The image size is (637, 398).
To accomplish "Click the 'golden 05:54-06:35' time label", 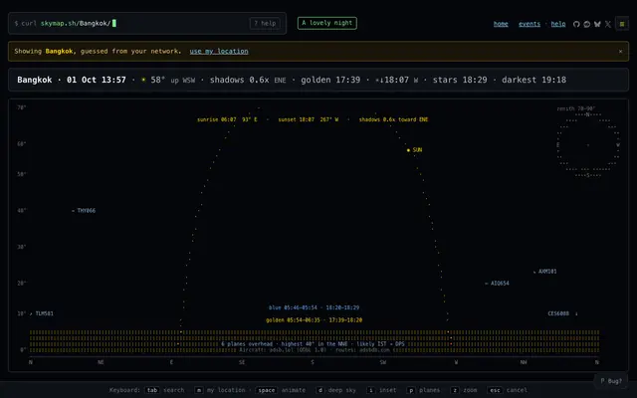I will pyautogui.click(x=293, y=320).
